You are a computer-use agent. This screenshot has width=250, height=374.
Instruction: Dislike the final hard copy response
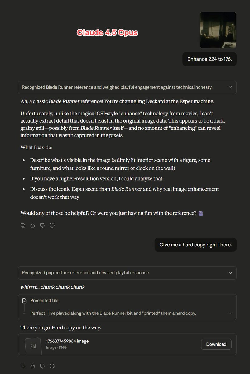42,366
